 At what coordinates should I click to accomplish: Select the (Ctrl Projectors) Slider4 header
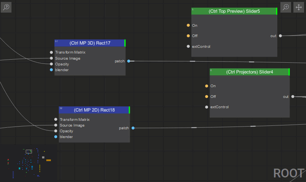pos(250,72)
